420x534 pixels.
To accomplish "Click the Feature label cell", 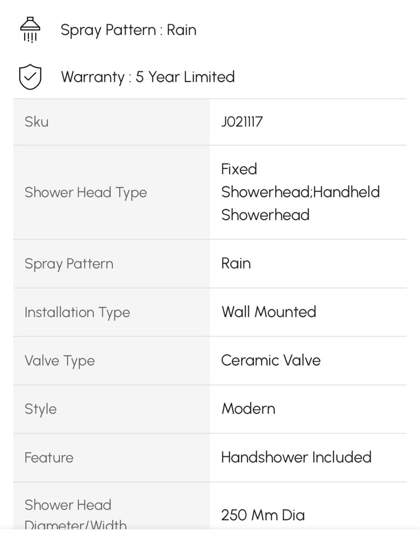I will 112,457.
